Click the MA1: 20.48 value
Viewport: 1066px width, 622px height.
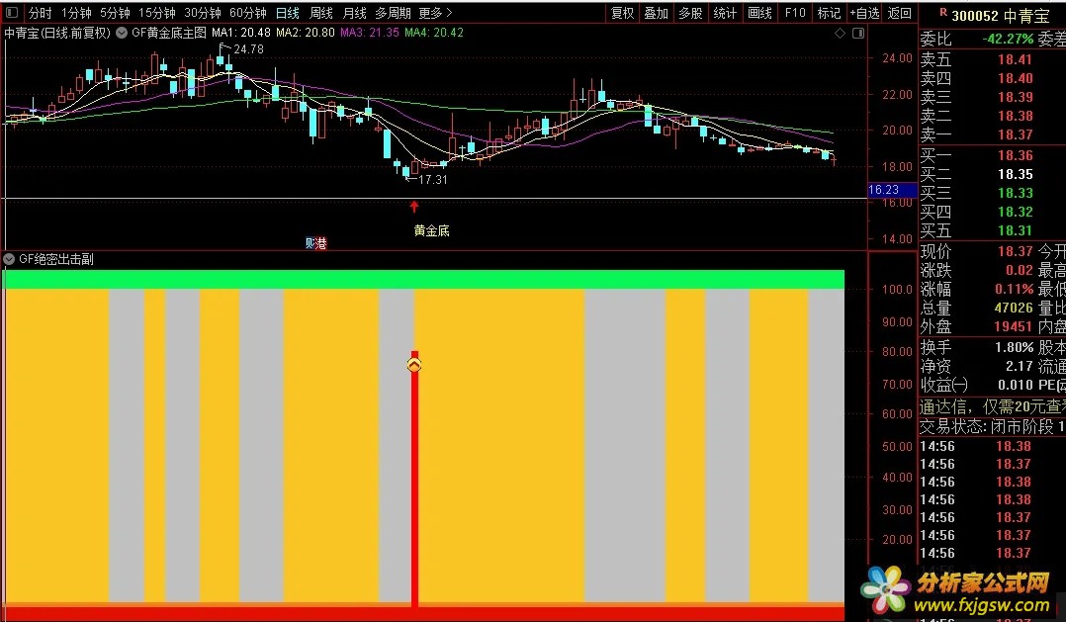[x=240, y=33]
